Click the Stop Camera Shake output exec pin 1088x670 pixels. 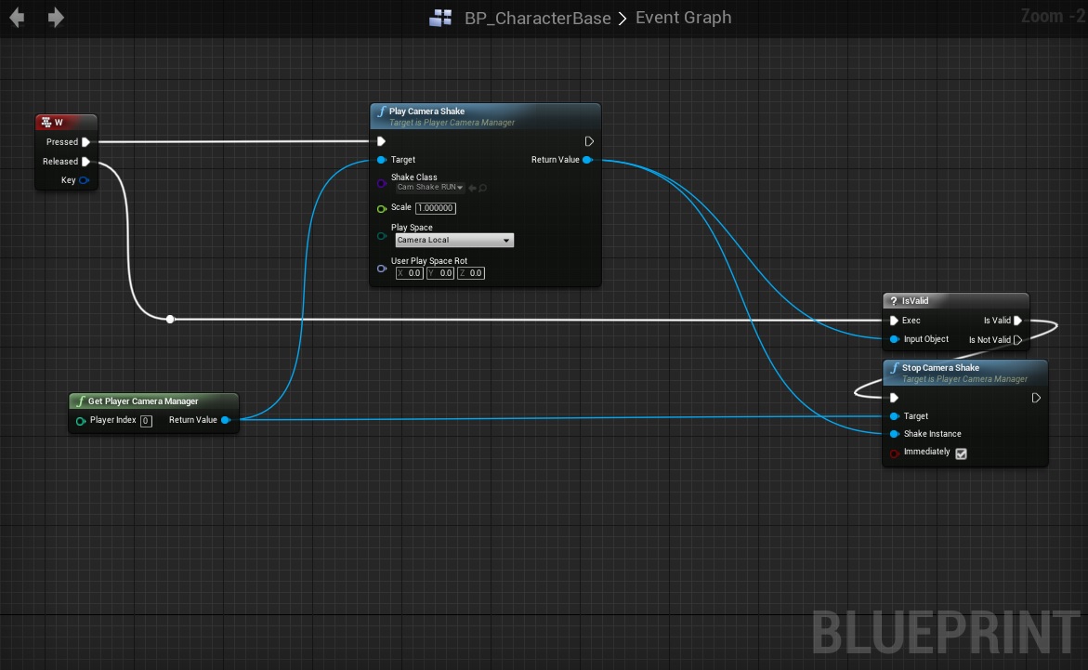click(1036, 398)
